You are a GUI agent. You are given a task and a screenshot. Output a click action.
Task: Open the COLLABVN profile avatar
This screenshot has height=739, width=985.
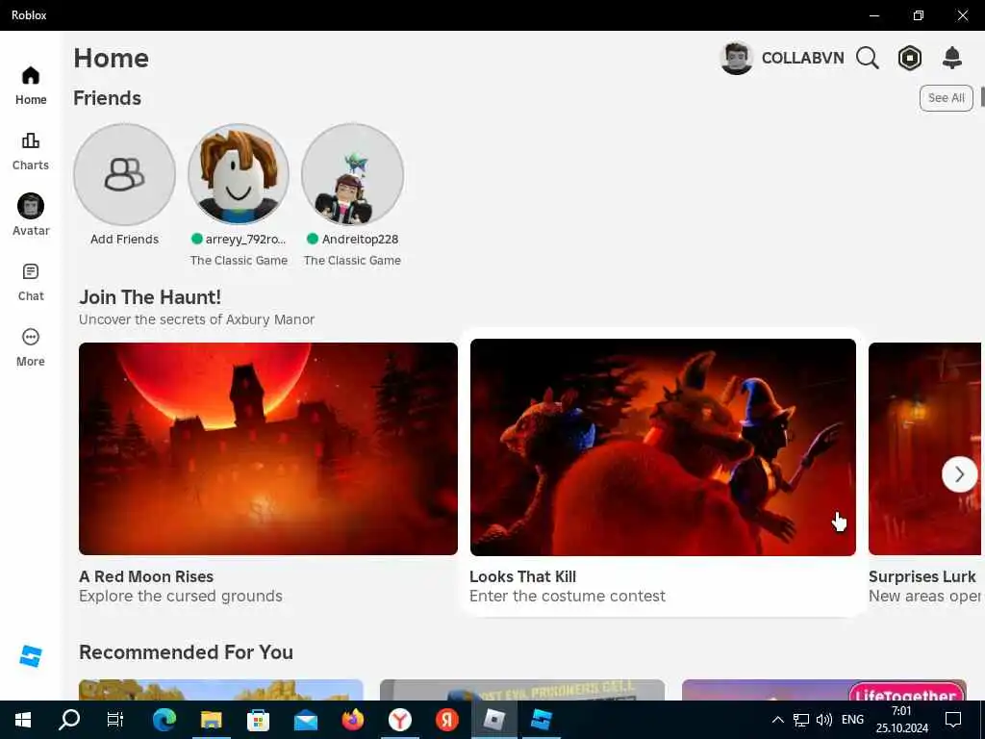pyautogui.click(x=736, y=58)
